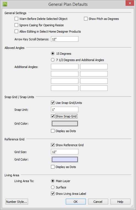Check Show Pitch as Degrees
Screen dimensions: 136x210
pyautogui.click(x=86, y=19)
